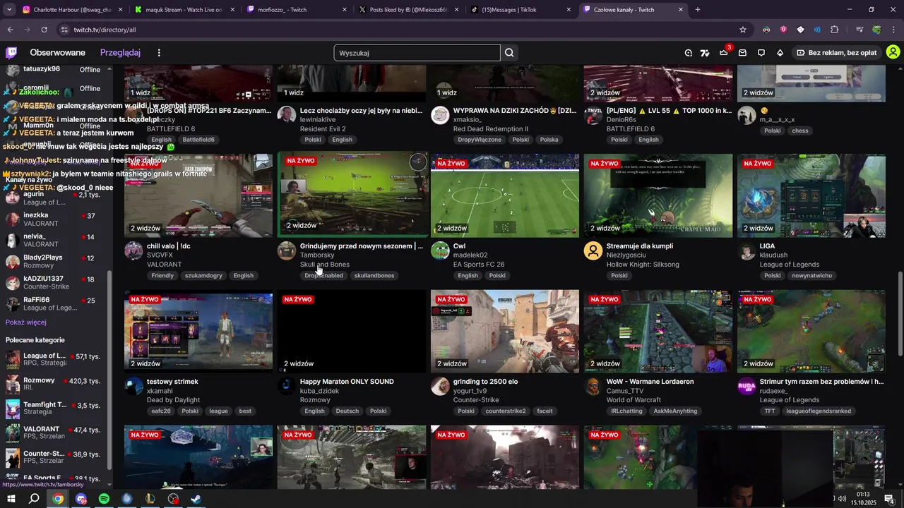Viewport: 904px width, 508px height.
Task: Focus the Wyszukaj search field
Action: pyautogui.click(x=417, y=53)
